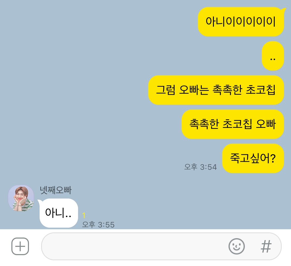Open the emoticon picker smiley icon
291x266 pixels.
236,246
